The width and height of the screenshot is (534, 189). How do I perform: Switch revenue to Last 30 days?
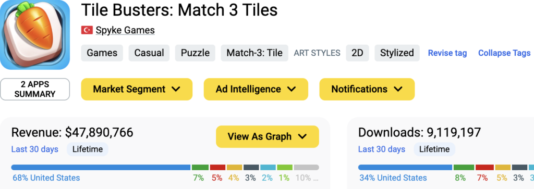coord(35,149)
